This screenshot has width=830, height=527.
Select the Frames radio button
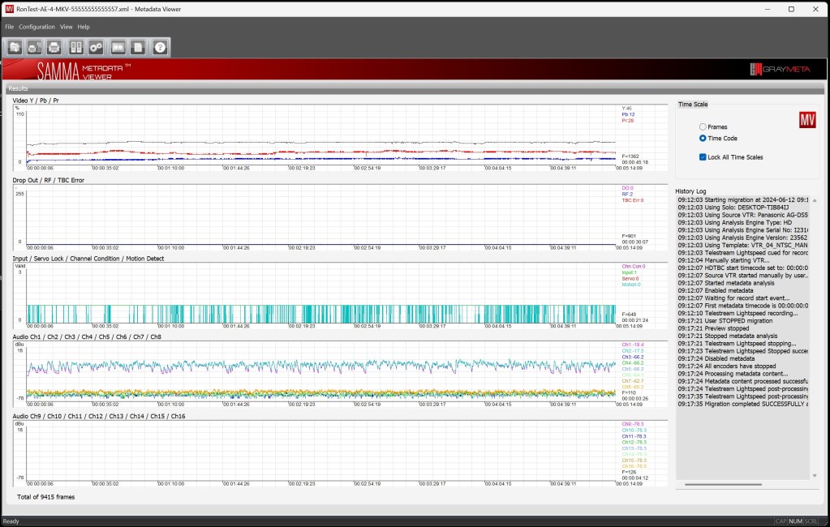(703, 127)
